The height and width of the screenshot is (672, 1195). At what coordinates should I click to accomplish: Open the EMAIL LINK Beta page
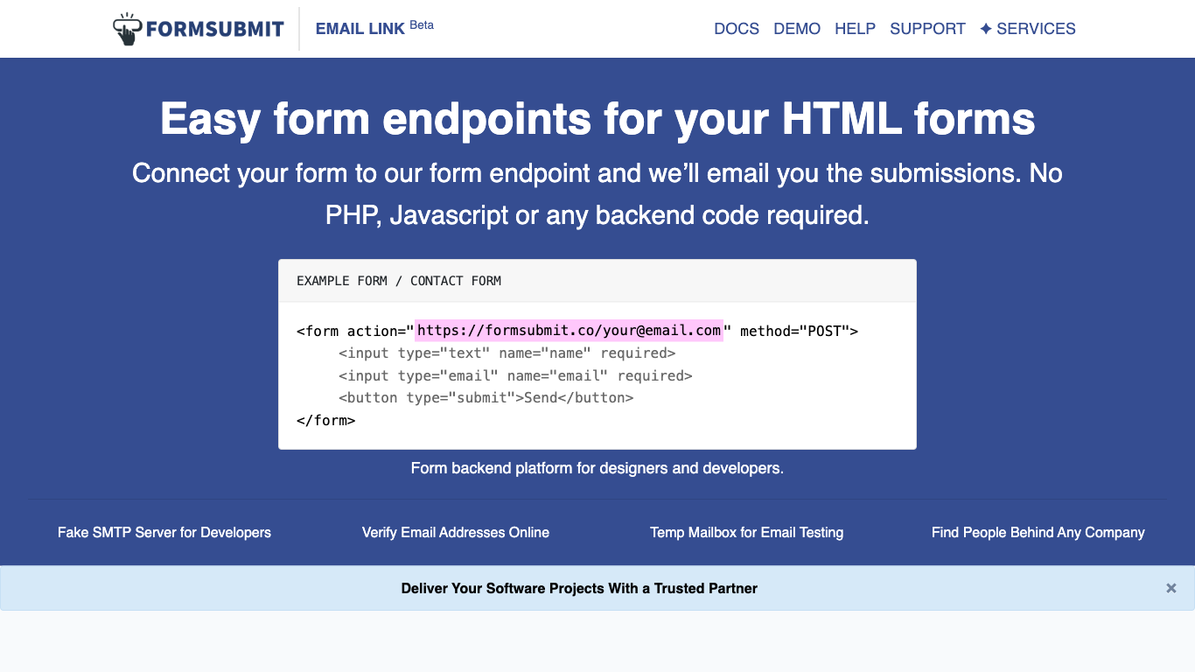tap(374, 28)
